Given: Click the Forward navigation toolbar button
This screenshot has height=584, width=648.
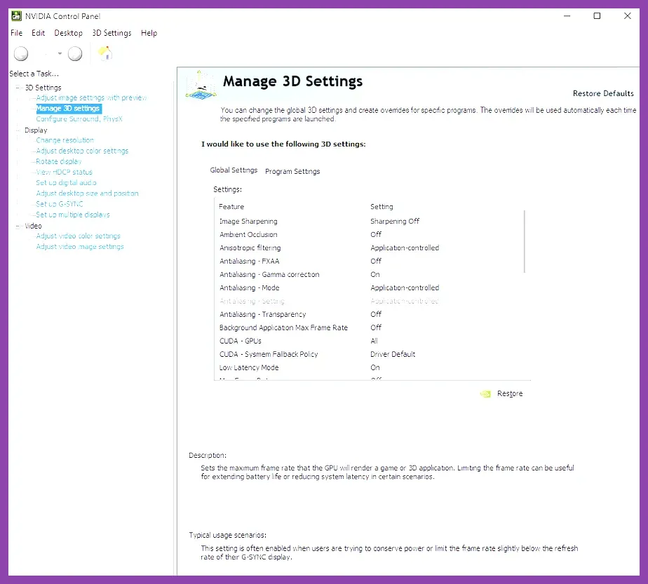Looking at the screenshot, I should pos(75,54).
